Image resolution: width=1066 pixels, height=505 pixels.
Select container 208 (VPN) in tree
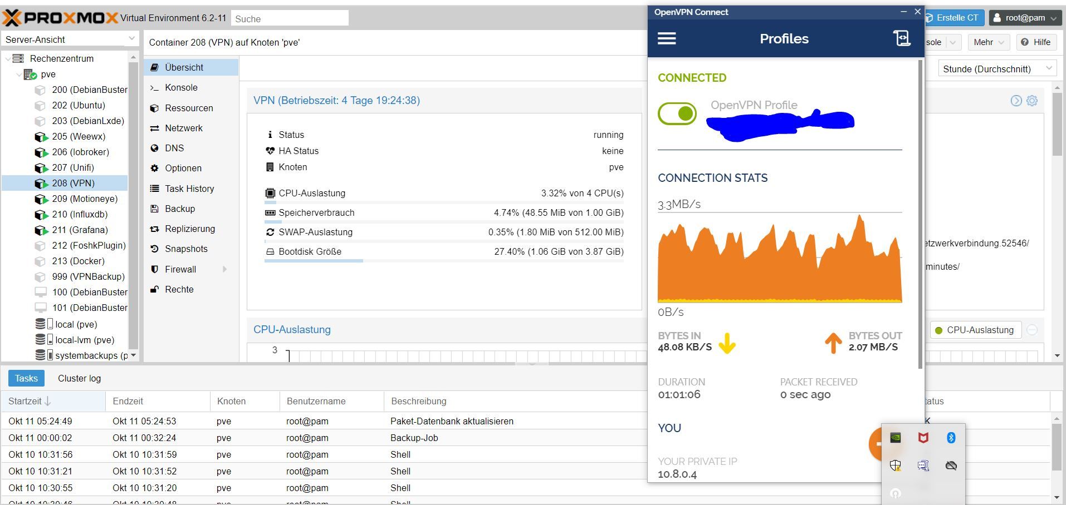[65, 183]
